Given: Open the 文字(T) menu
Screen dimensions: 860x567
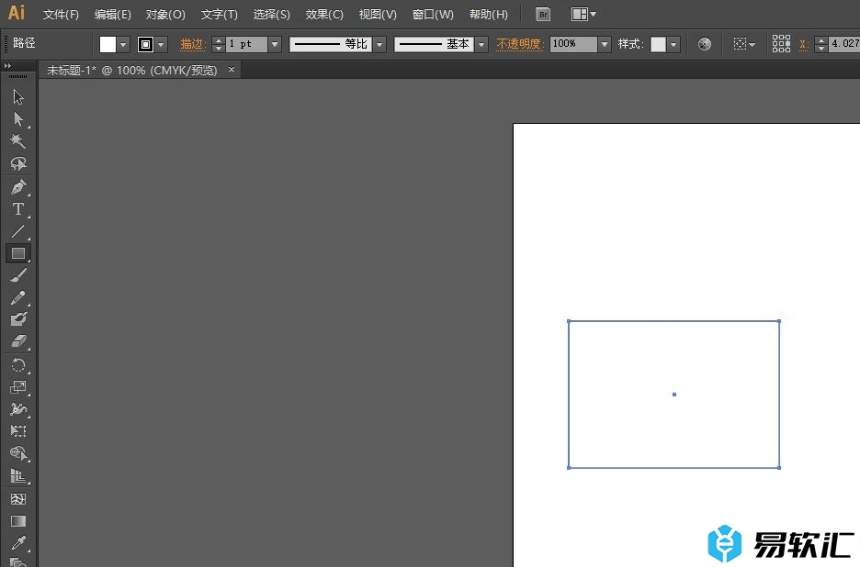Looking at the screenshot, I should pos(219,15).
